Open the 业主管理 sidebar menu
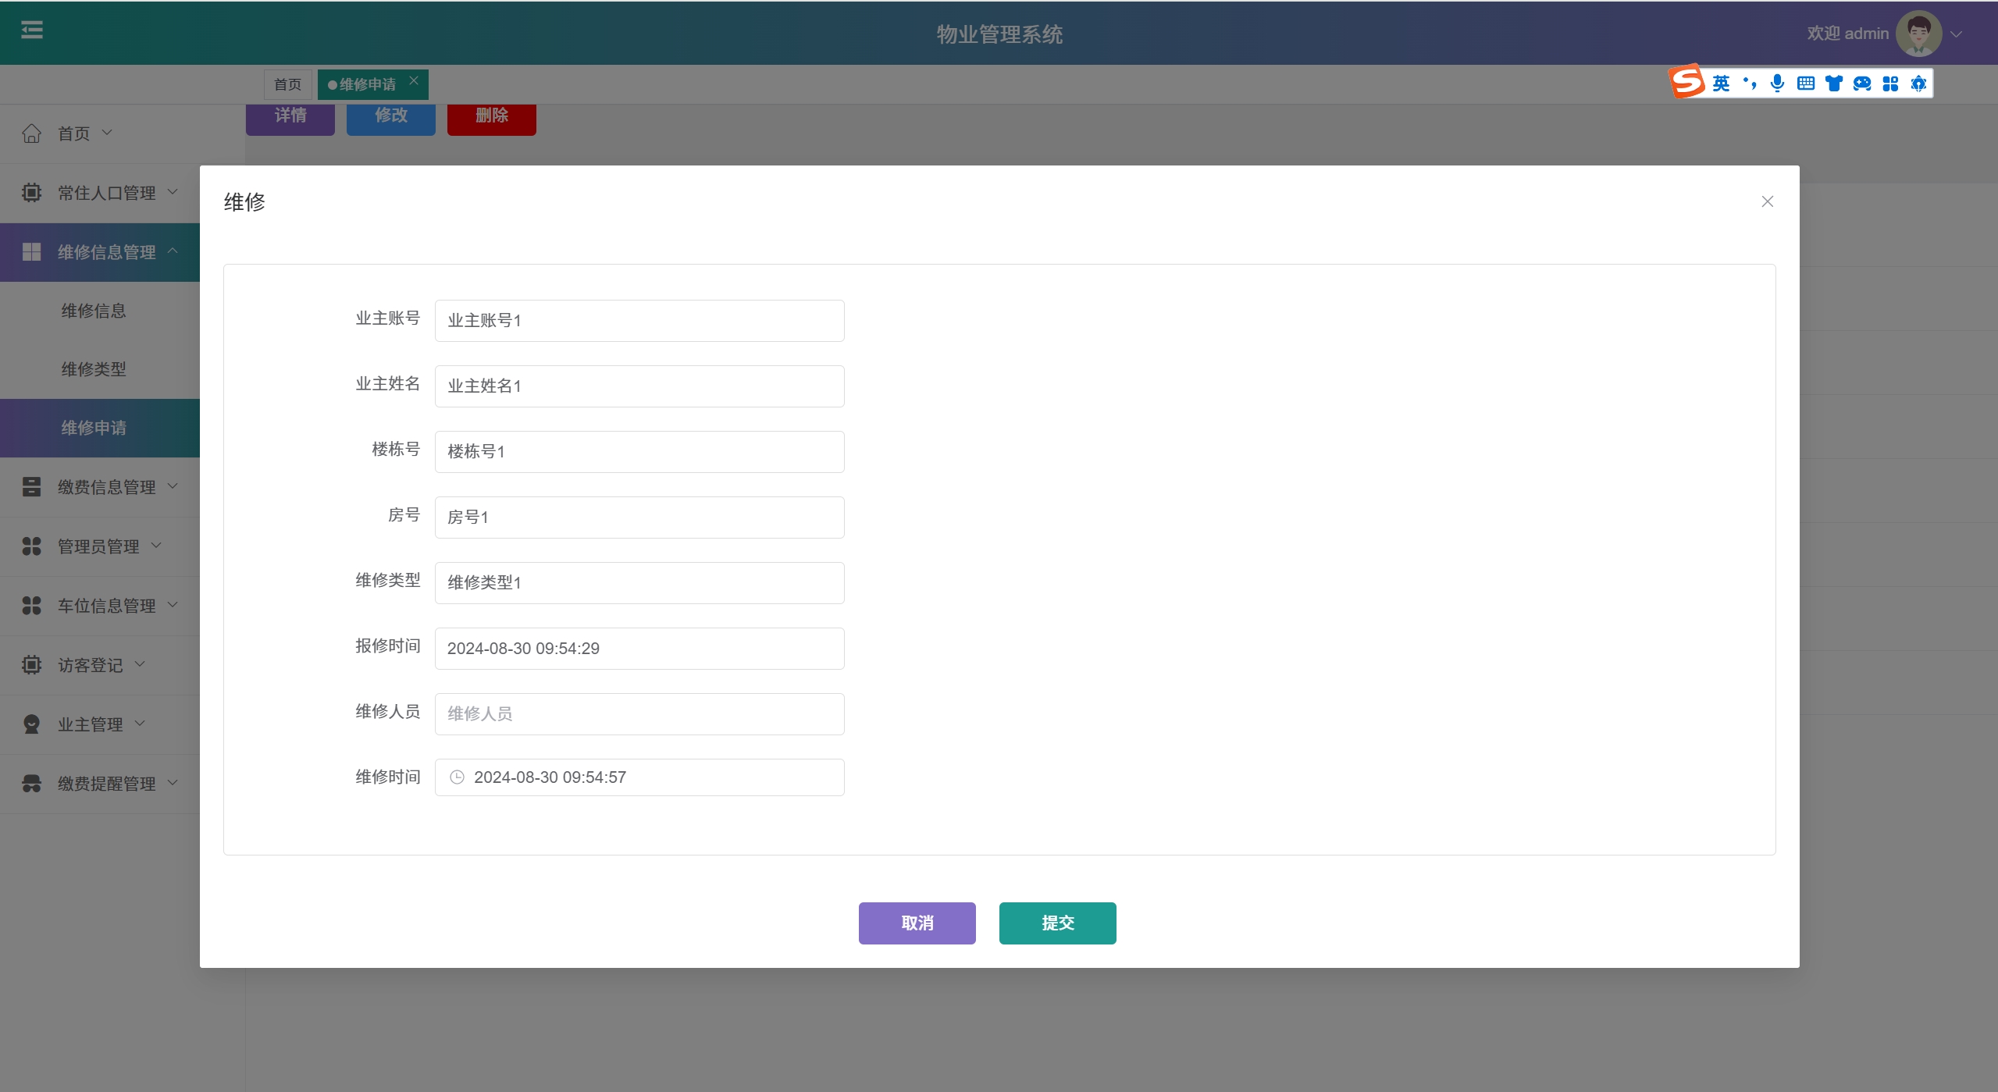This screenshot has height=1092, width=1998. pos(91,724)
